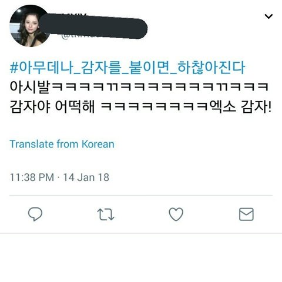Click Translate from Korean link
The height and width of the screenshot is (282, 282).
(x=62, y=144)
